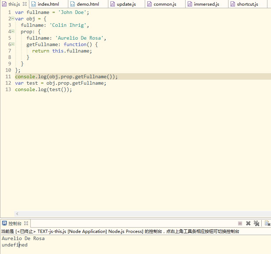271x254 pixels.
Task: Click the clear console document icon
Action: point(267,223)
